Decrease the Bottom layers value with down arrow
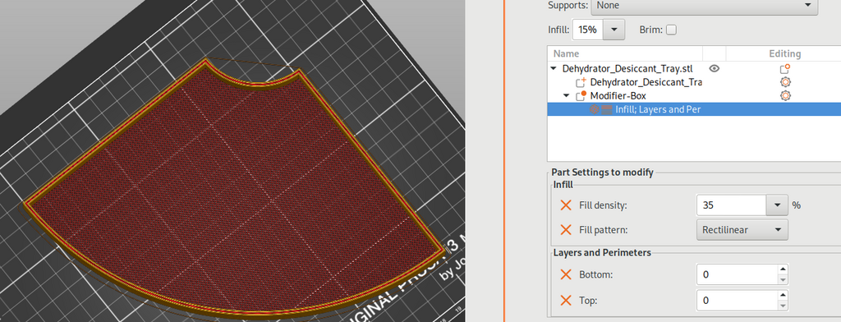The width and height of the screenshot is (841, 322). coord(783,279)
